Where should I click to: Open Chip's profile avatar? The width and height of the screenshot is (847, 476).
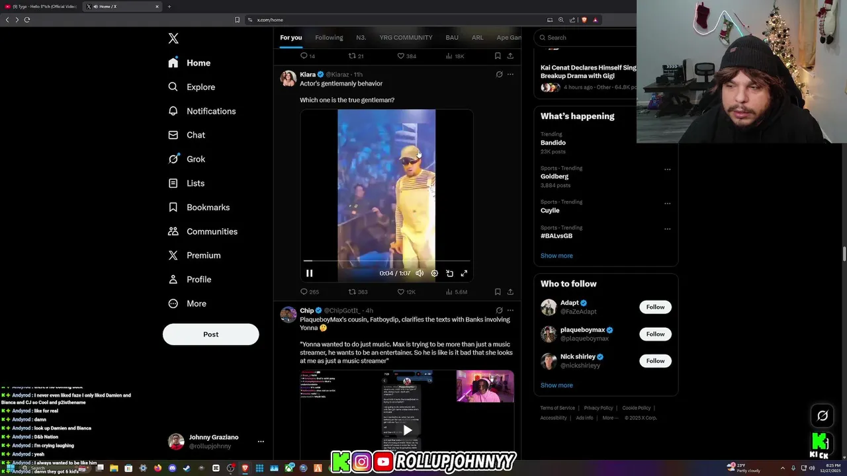pyautogui.click(x=289, y=315)
